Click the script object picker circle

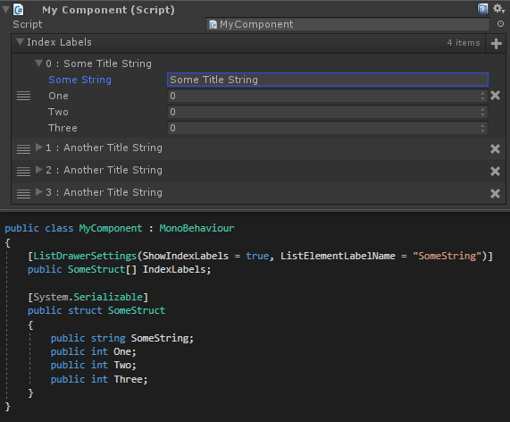[500, 24]
